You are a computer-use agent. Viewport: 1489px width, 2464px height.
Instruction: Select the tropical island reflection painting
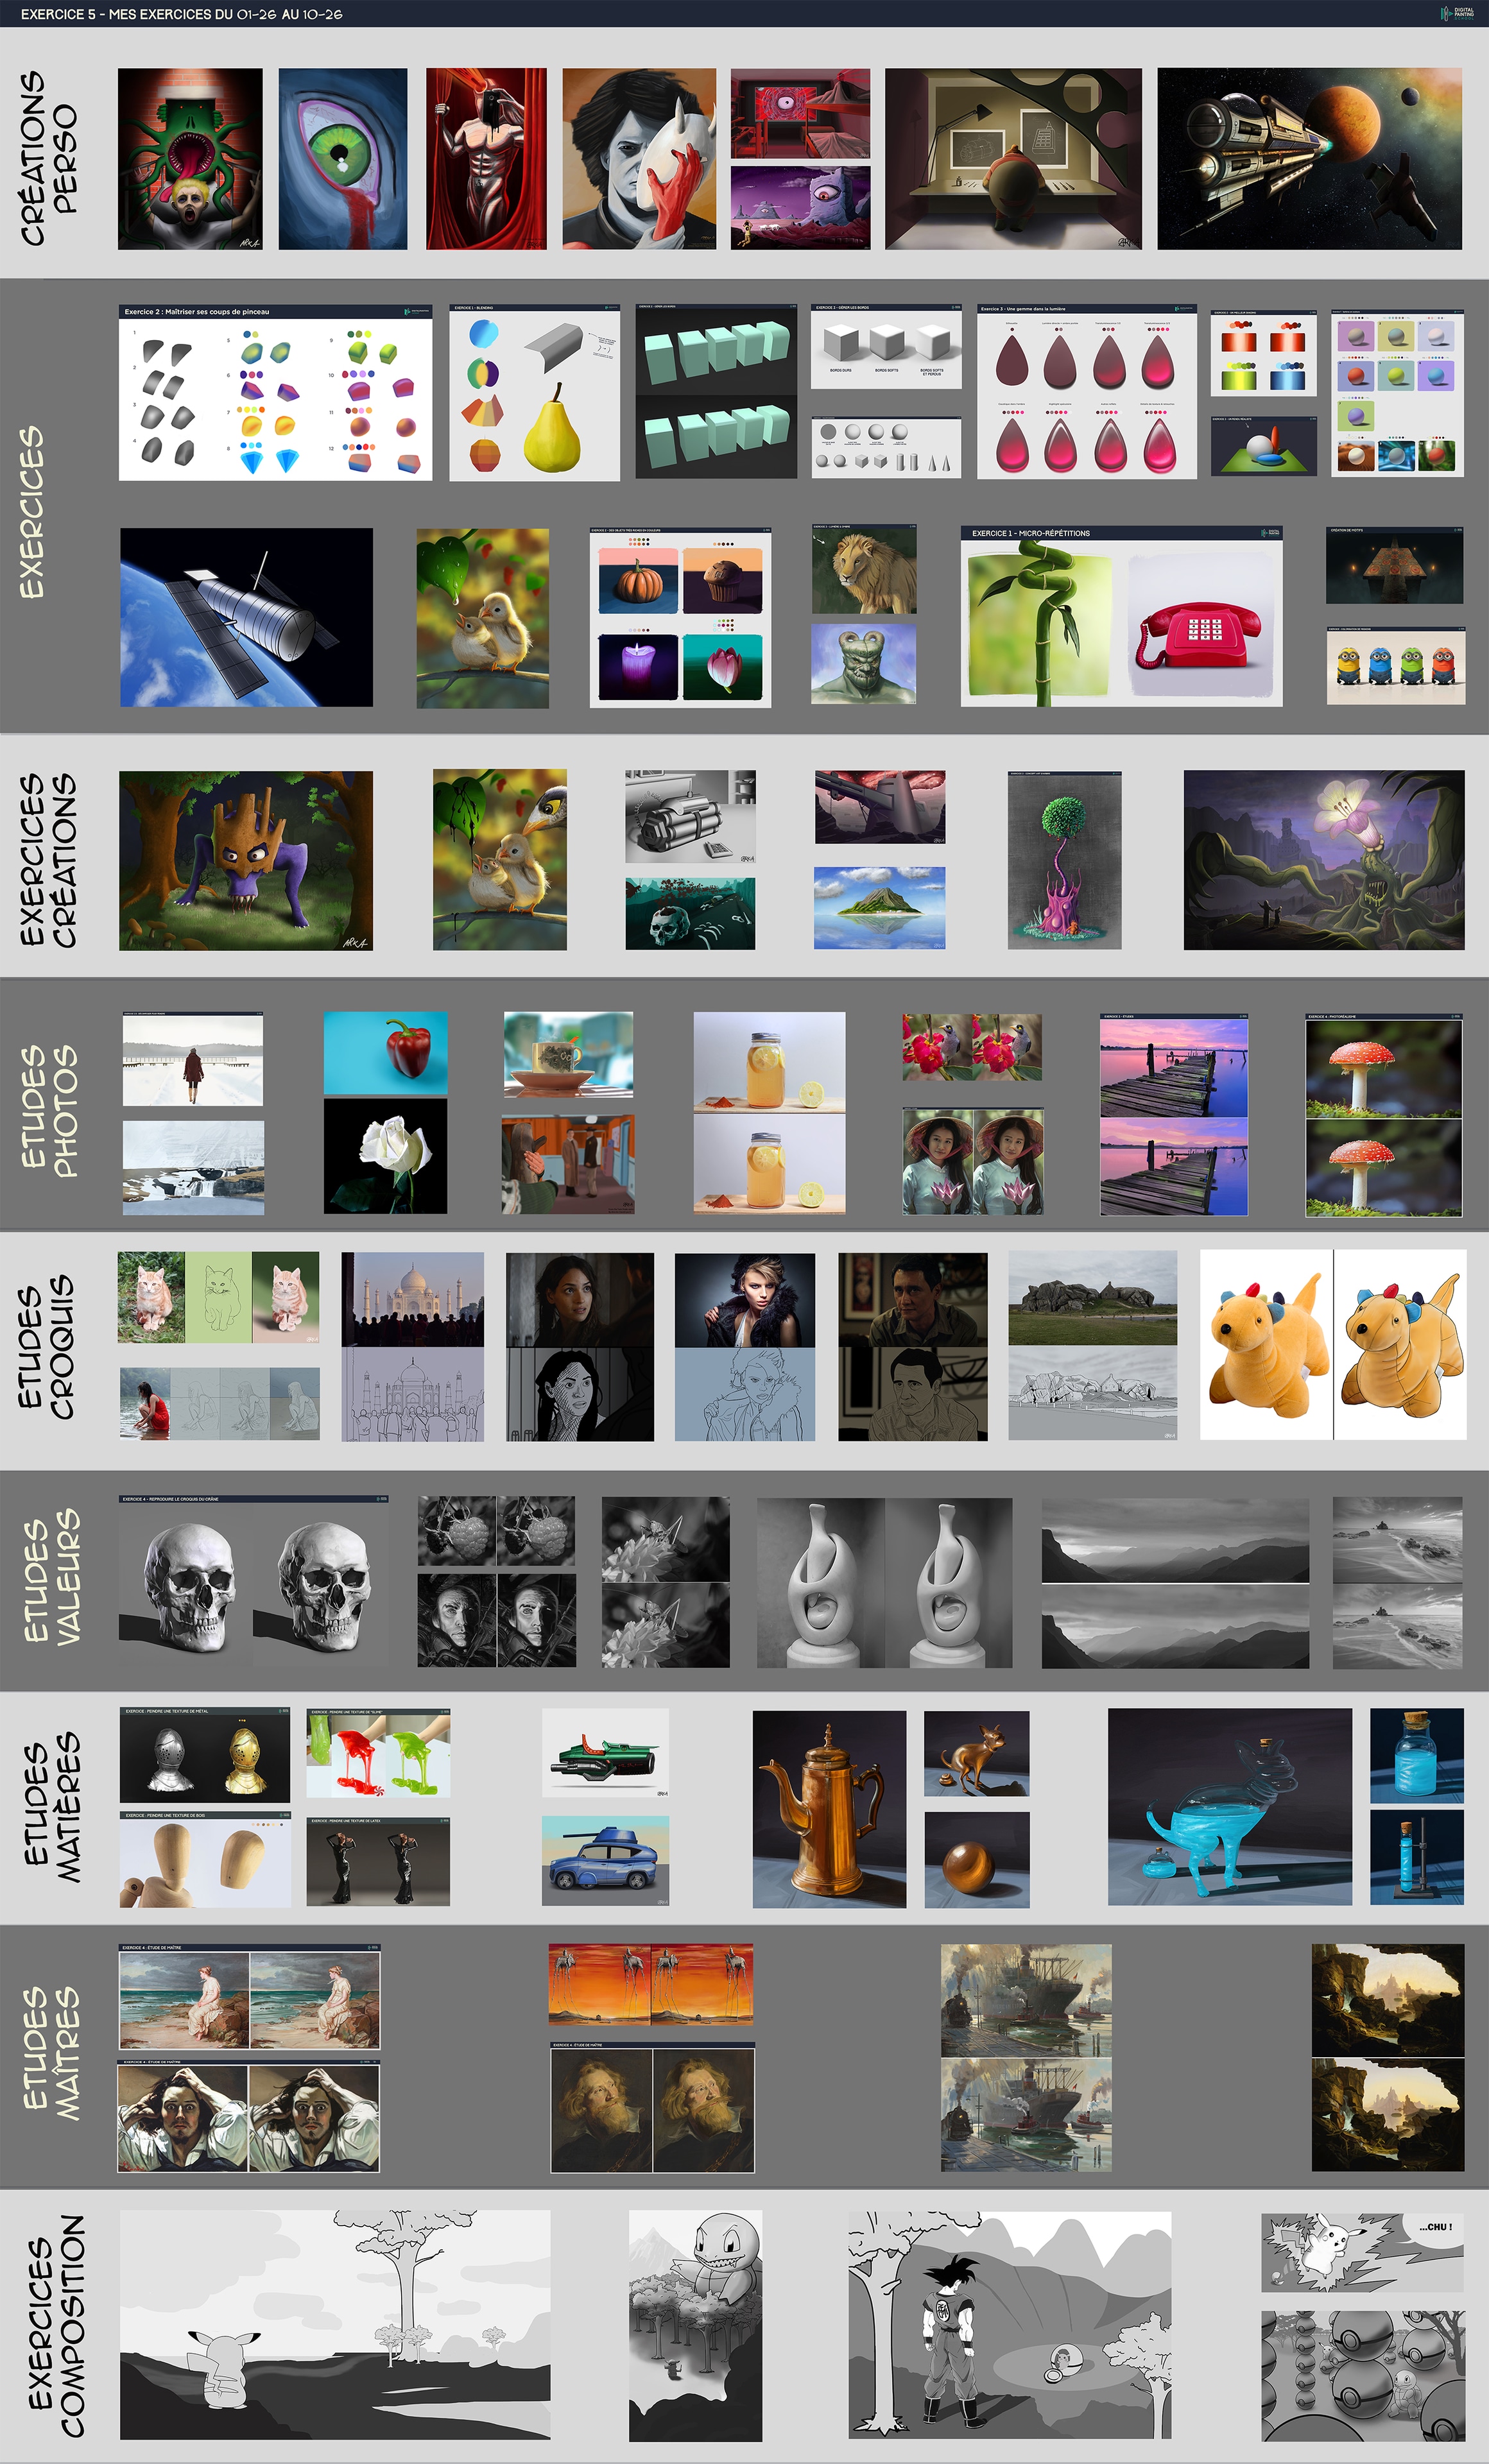click(x=880, y=908)
